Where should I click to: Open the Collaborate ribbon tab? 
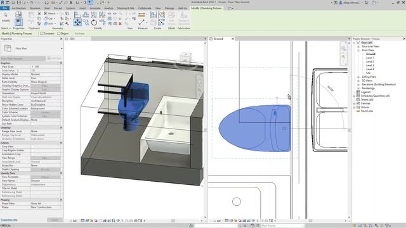click(145, 8)
